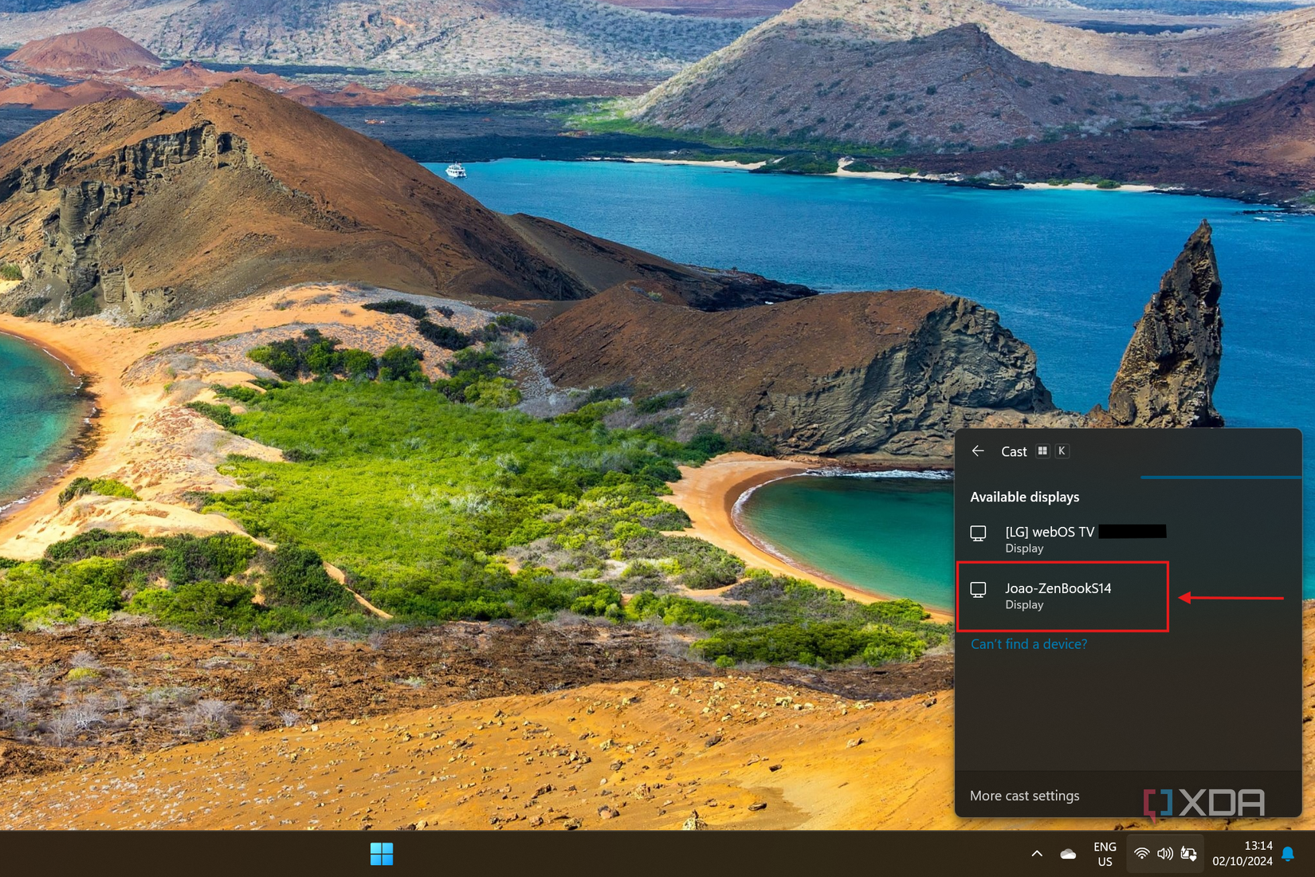Click the K key badge next to Cast
Image resolution: width=1315 pixels, height=877 pixels.
pos(1062,451)
